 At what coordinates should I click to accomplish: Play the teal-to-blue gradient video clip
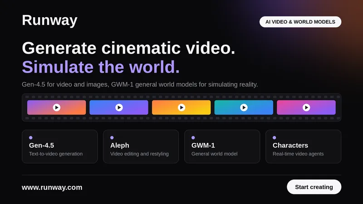point(244,107)
